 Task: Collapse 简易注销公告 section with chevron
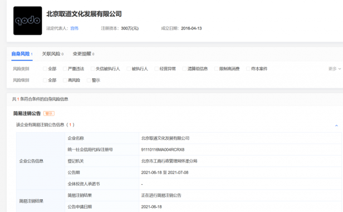coord(336,126)
